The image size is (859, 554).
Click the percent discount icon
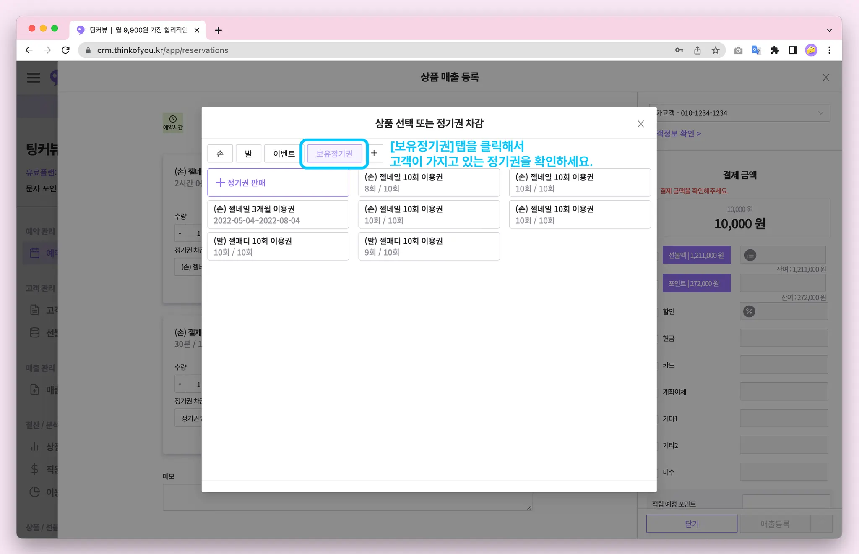[x=749, y=311]
